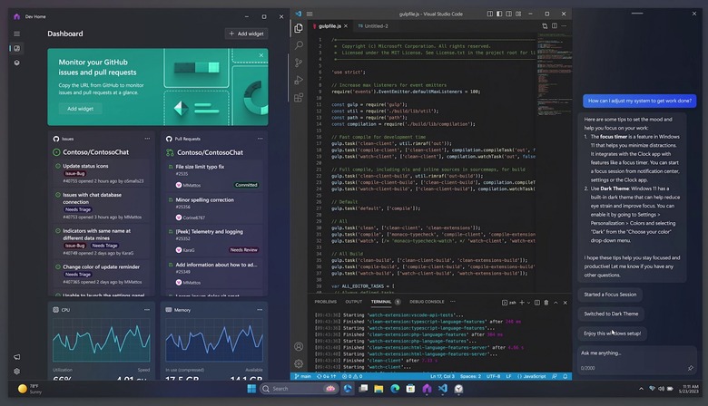Viewport: 708px width, 406px height.
Task: Close the terminal panel with its X
Action: (565, 303)
